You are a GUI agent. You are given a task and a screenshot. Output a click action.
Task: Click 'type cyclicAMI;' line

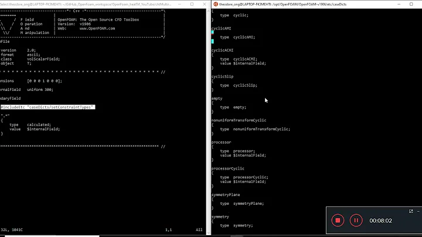point(237,37)
